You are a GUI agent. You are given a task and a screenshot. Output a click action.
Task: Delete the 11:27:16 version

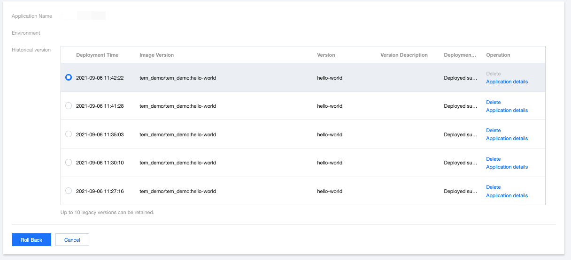click(493, 187)
